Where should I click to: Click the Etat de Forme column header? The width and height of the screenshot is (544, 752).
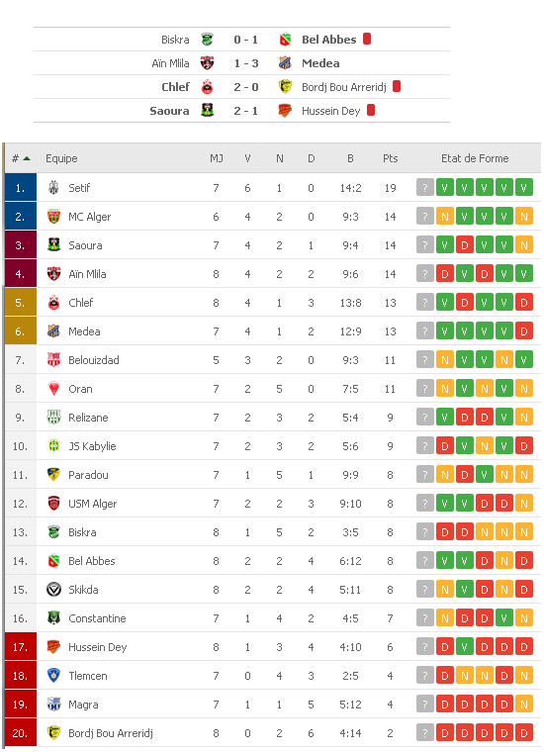pos(475,158)
